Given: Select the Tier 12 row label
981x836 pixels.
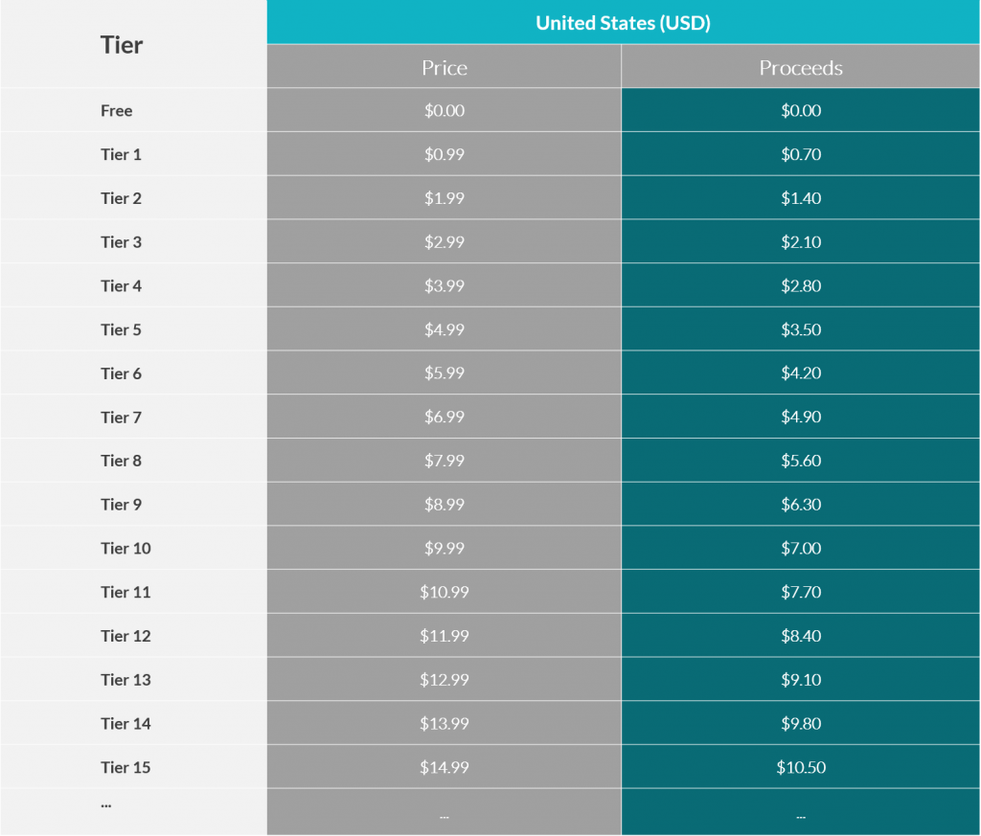Looking at the screenshot, I should [125, 636].
